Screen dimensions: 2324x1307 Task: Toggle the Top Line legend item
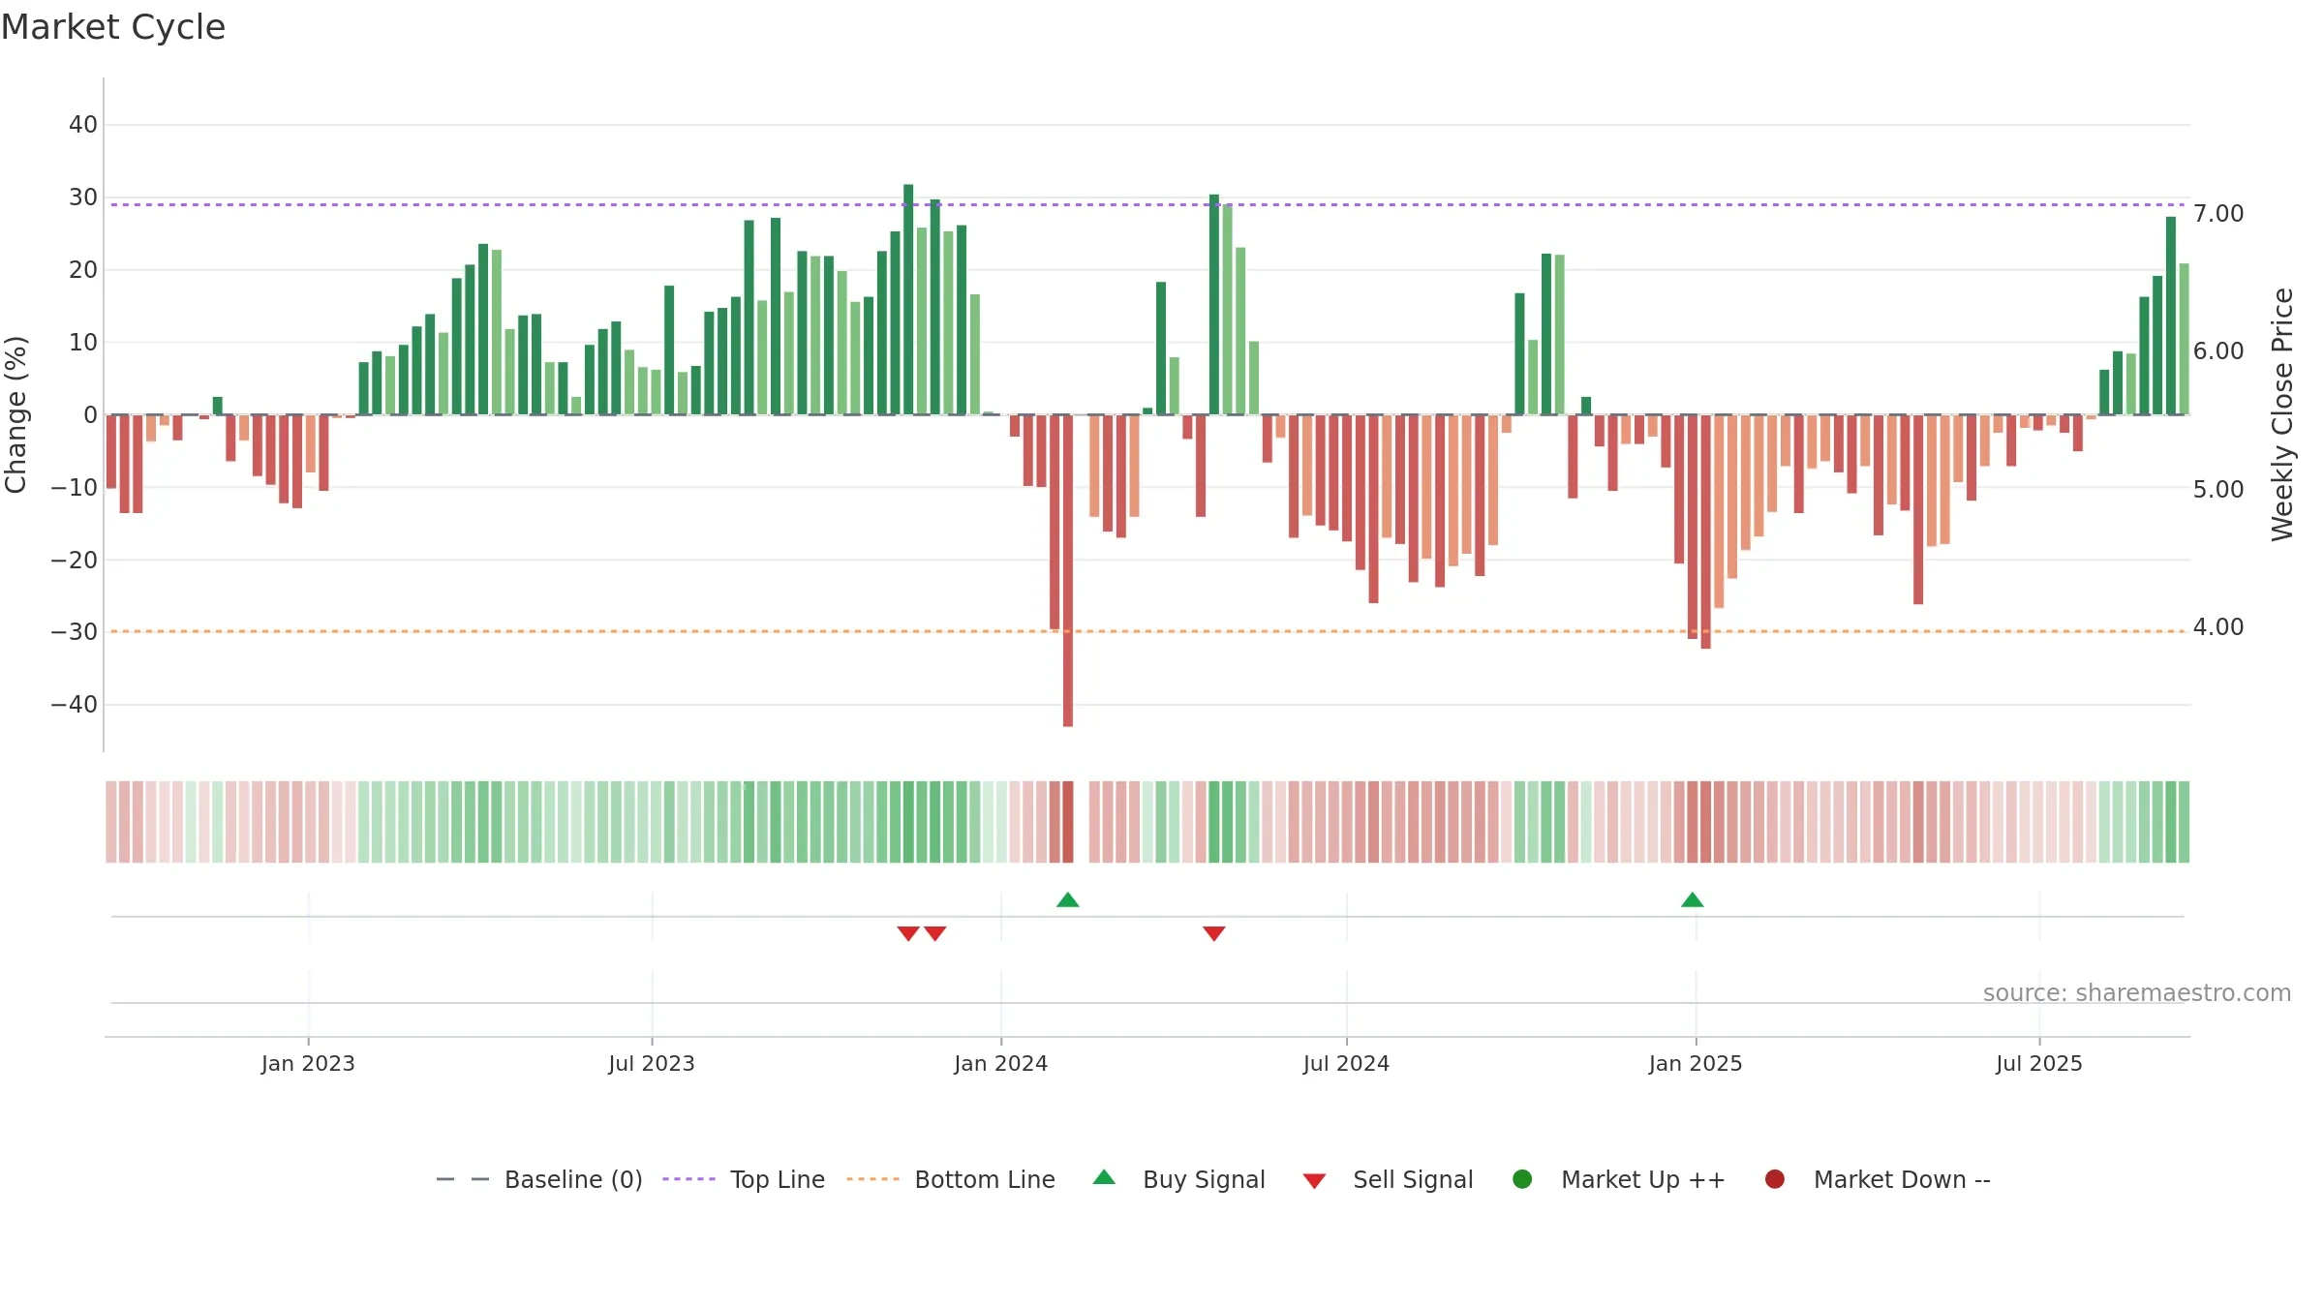744,1179
